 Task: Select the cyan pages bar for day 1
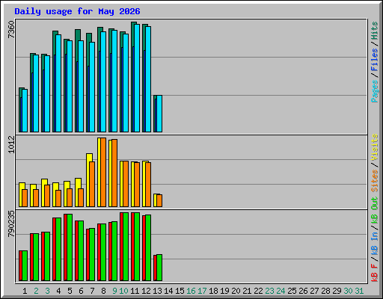pyautogui.click(x=25, y=111)
